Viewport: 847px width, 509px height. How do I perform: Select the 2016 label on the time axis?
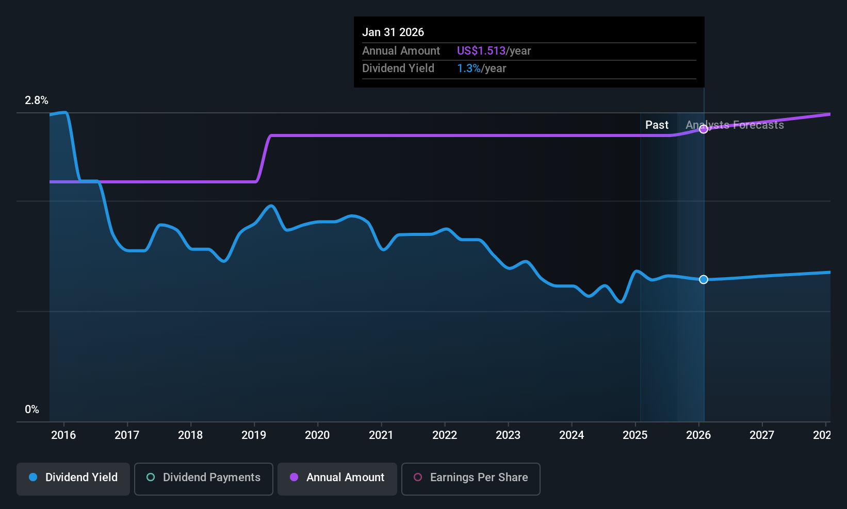[x=63, y=435]
